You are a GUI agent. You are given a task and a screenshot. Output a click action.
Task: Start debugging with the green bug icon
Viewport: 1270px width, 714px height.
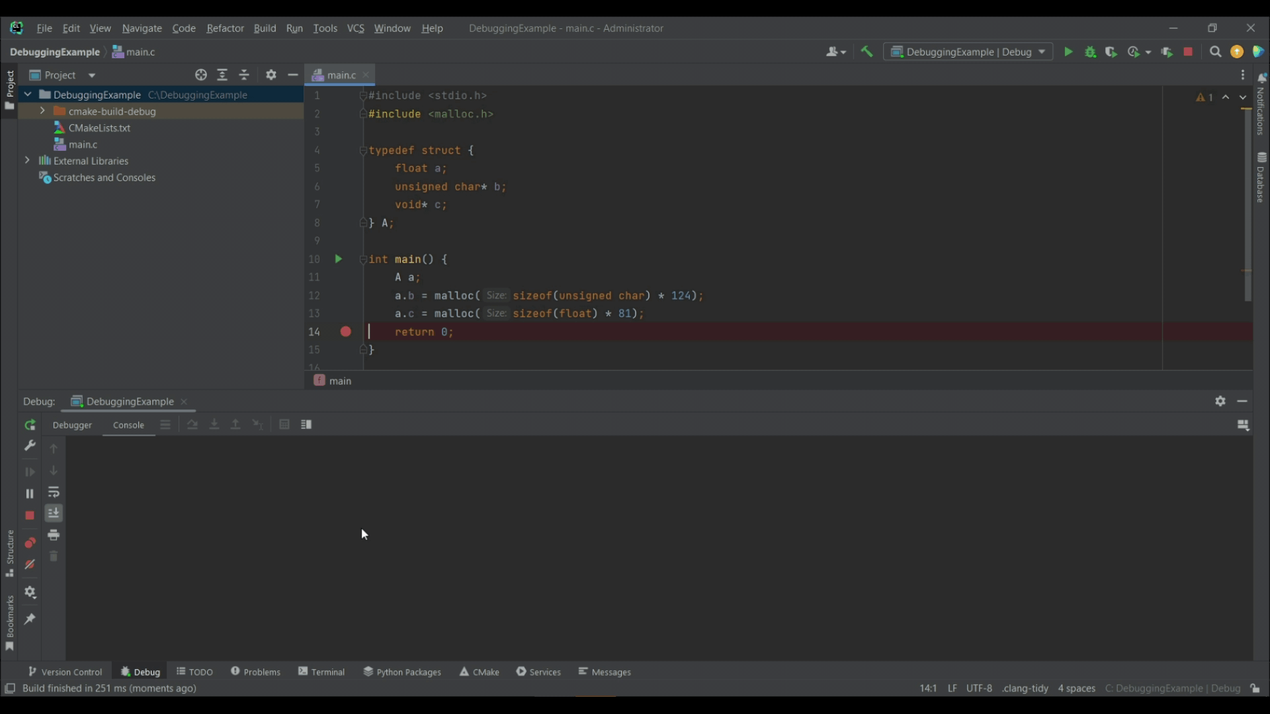1090,52
